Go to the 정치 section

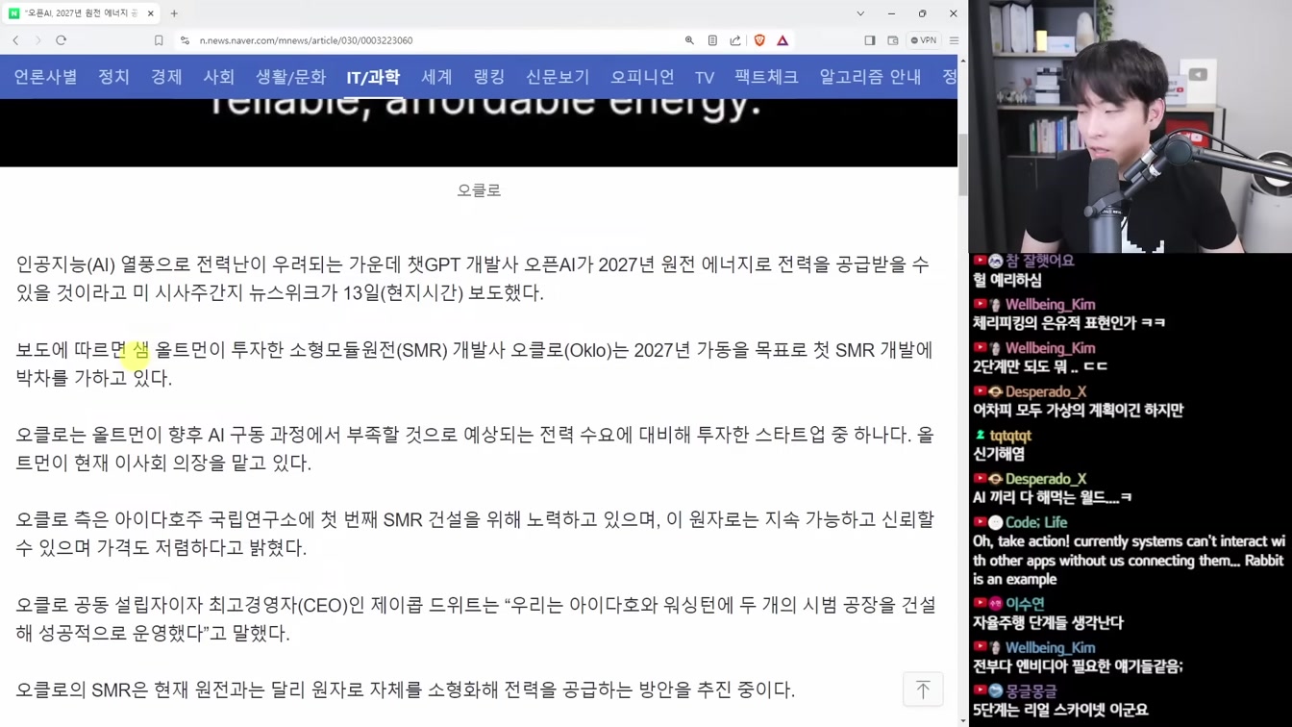point(113,77)
